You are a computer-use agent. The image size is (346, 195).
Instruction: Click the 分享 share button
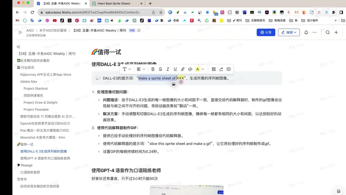266,32
